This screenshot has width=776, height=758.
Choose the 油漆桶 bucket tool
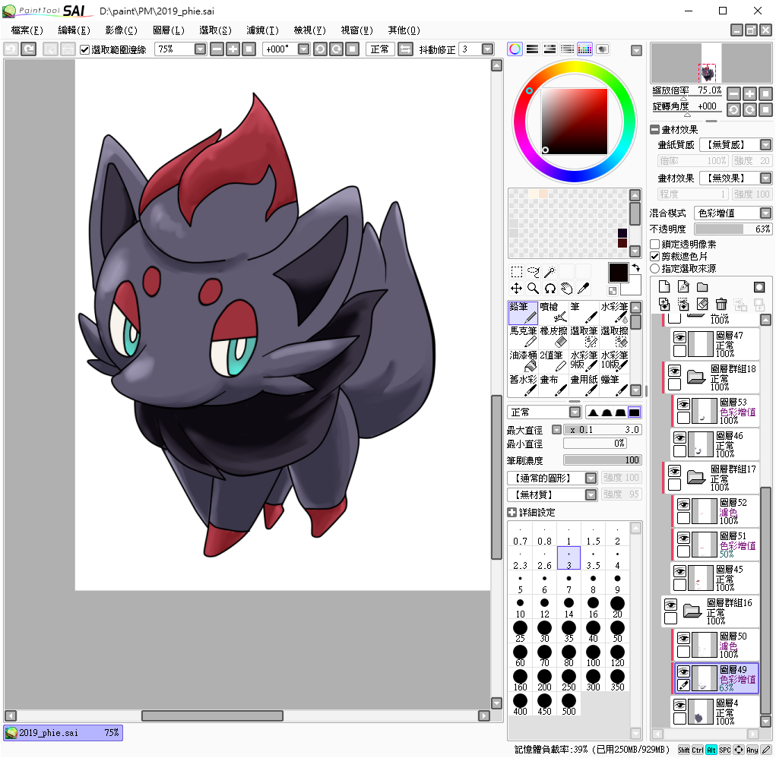523,361
